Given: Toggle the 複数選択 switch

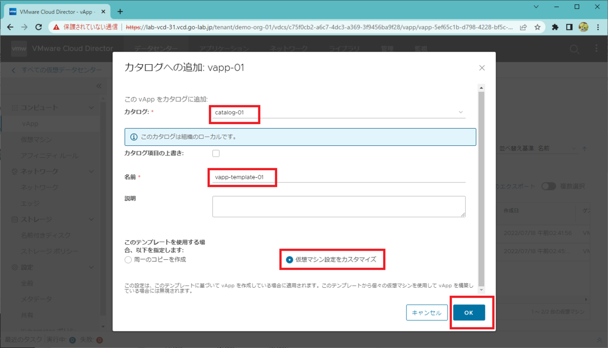Looking at the screenshot, I should pyautogui.click(x=549, y=186).
